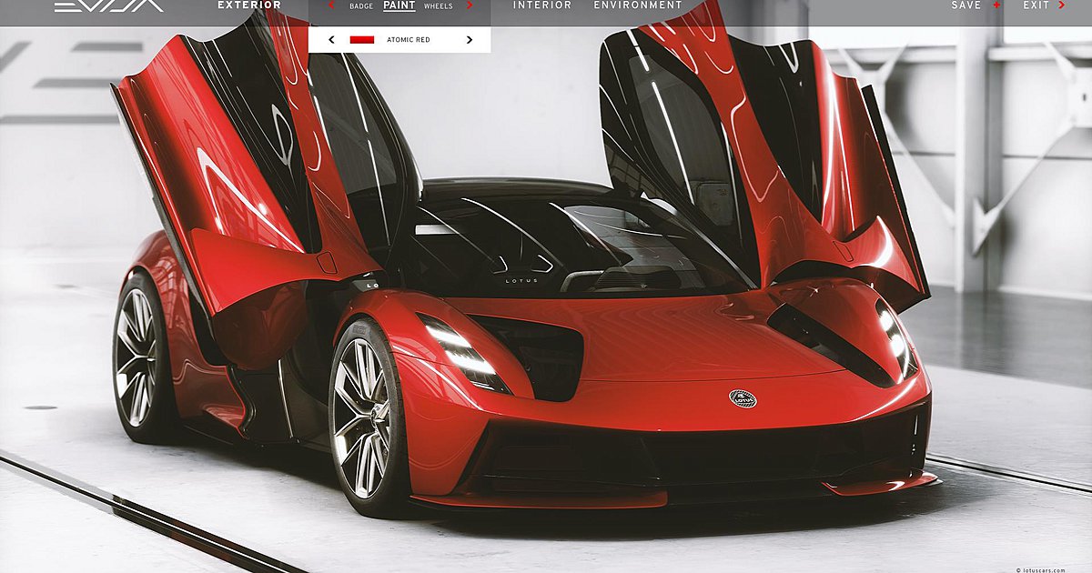Viewport: 1092px width, 573px height.
Task: Click the red plus icon beside Save
Action: coord(996,5)
